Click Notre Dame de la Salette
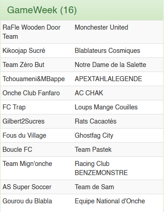 110,65
